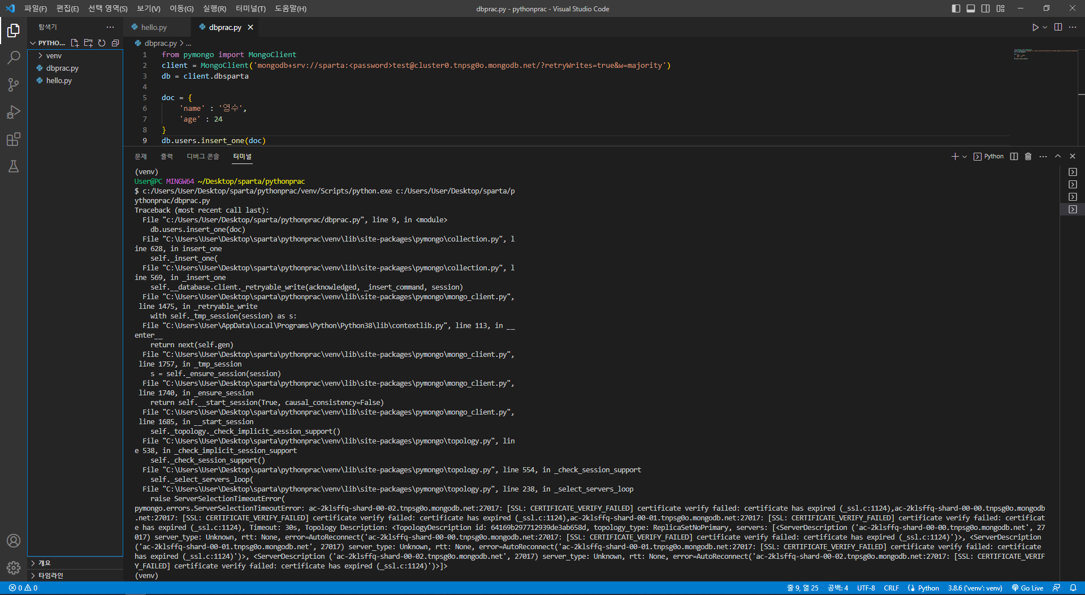
Task: Open the Explorer view in activity bar
Action: pyautogui.click(x=14, y=30)
